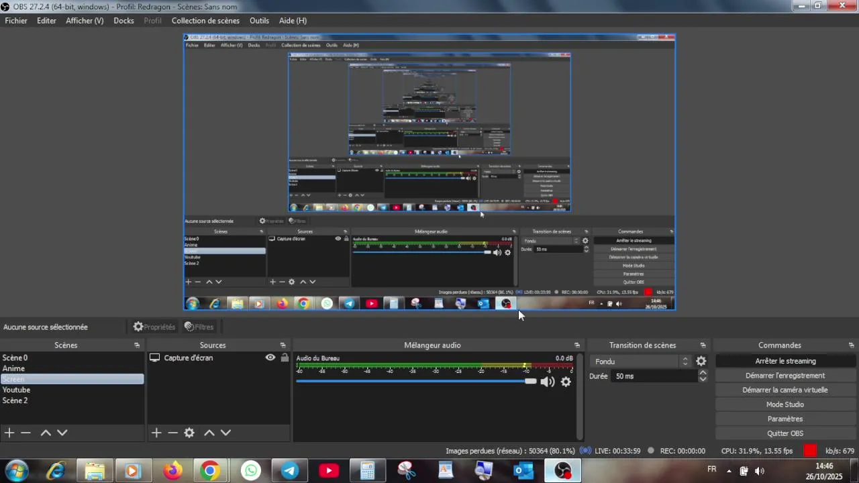
Task: Open the Afficher (V) menu
Action: pos(85,21)
